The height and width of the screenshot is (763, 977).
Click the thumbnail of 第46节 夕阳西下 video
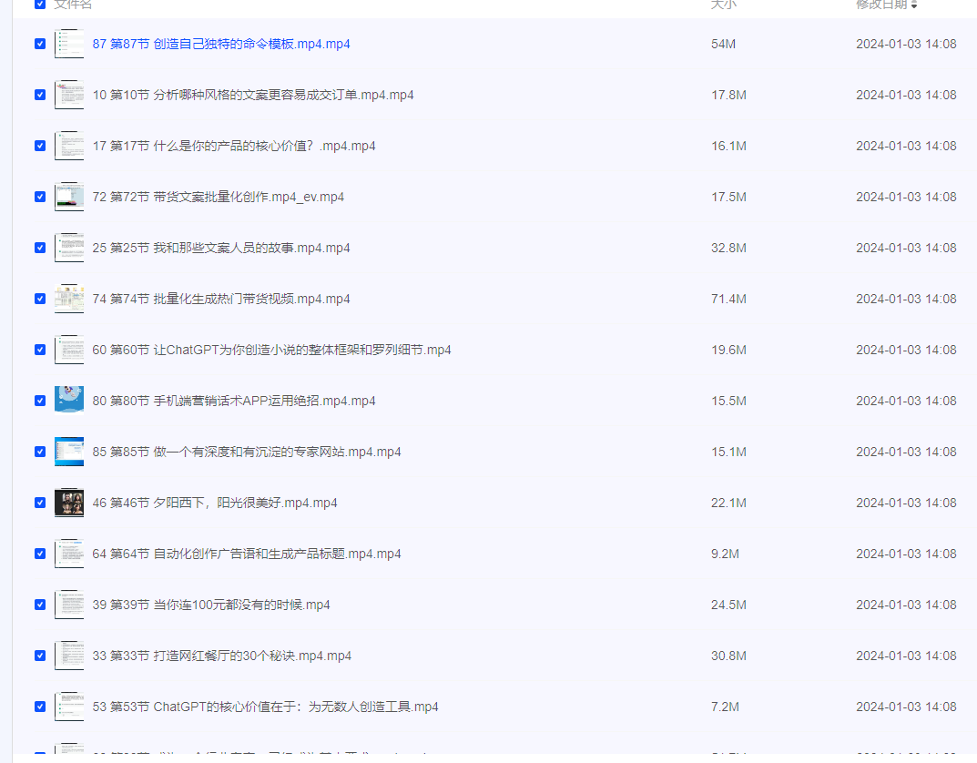click(x=69, y=502)
